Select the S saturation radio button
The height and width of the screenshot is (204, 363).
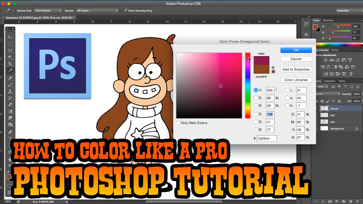256,98
